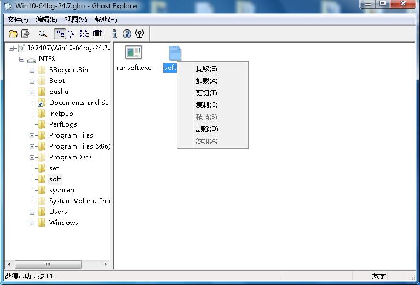Select the inetpub folder in tree
Image resolution: width=420 pixels, height=285 pixels.
[x=61, y=114]
